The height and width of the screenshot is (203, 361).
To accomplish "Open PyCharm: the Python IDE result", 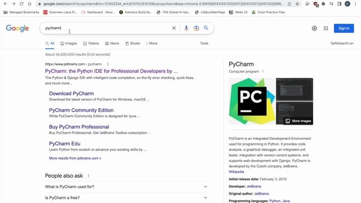I will tap(111, 71).
